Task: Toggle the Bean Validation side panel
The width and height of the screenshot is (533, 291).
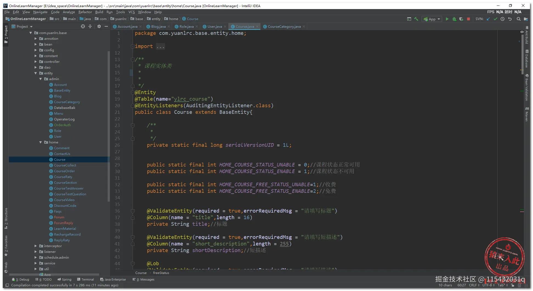Action: 527,87
